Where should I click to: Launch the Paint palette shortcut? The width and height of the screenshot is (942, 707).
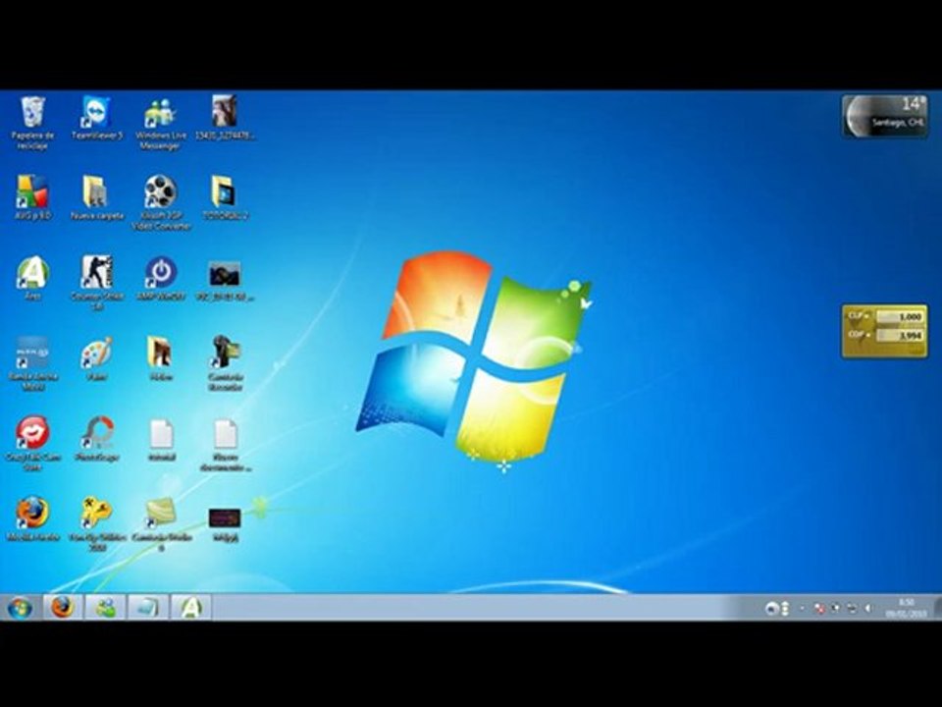(97, 358)
